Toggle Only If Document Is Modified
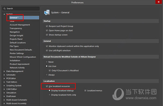Viewport: 163px width, 106px height. [x=50, y=70]
